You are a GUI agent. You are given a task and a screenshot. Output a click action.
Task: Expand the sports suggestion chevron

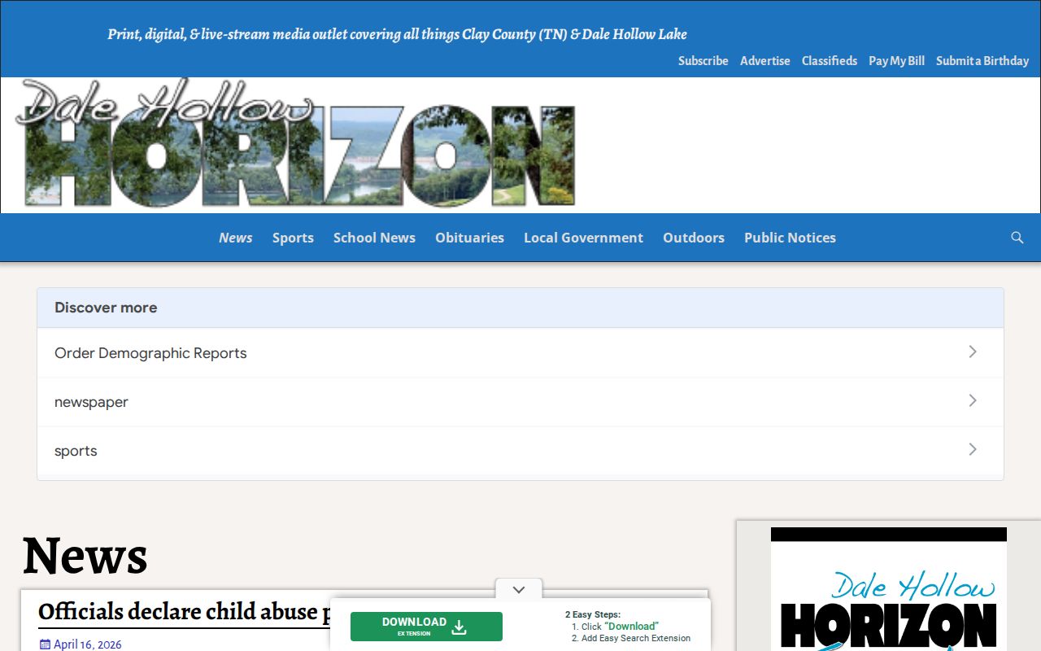tap(973, 449)
